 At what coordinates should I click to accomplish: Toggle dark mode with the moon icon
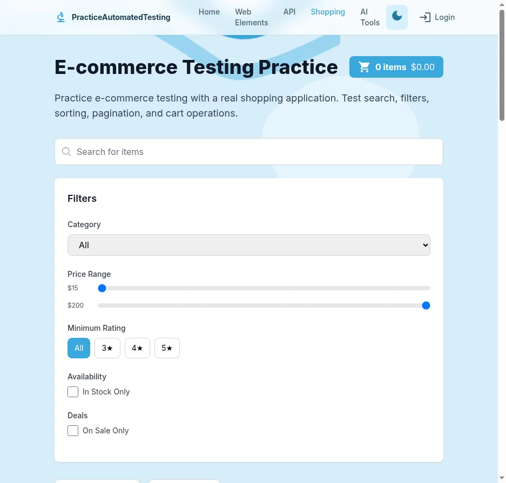pyautogui.click(x=397, y=17)
